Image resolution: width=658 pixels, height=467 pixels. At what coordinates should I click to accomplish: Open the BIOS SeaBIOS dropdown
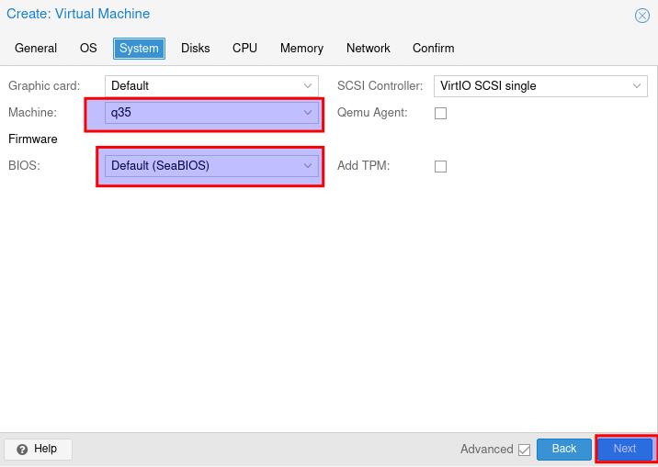308,166
